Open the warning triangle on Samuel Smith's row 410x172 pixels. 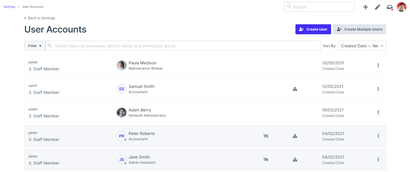pyautogui.click(x=295, y=89)
